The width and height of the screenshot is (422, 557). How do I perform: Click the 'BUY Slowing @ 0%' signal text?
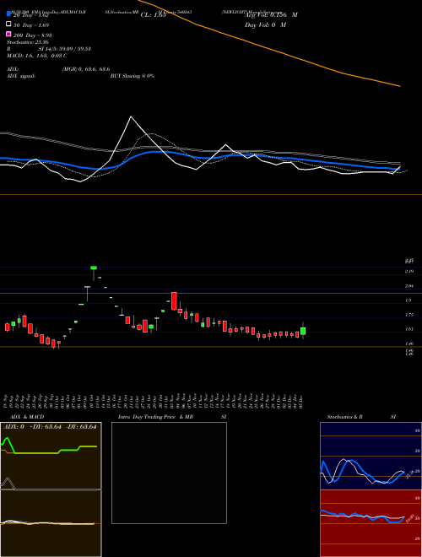[x=133, y=76]
